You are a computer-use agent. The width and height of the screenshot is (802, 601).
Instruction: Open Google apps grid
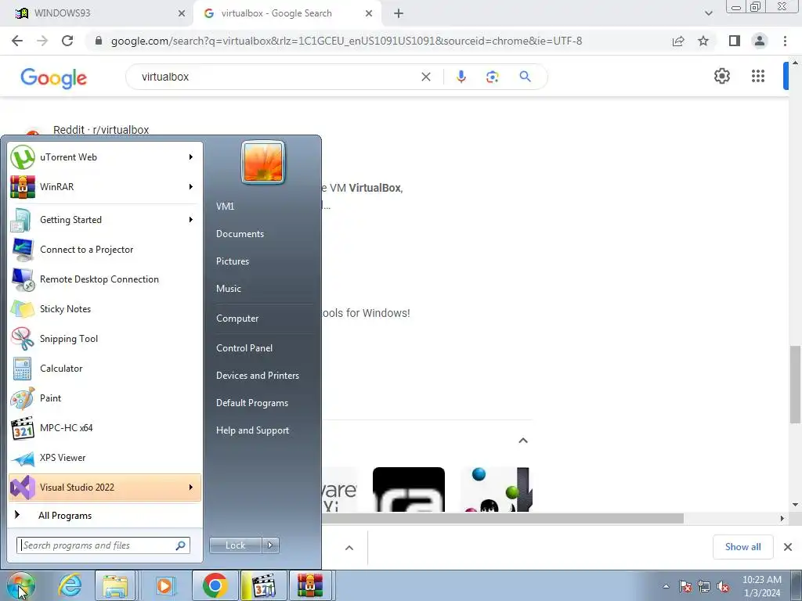click(x=758, y=76)
